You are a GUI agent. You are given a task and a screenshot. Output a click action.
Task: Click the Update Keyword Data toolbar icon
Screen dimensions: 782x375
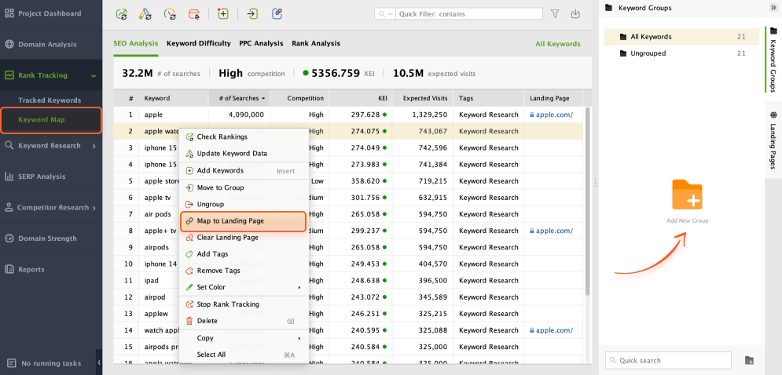[x=145, y=14]
